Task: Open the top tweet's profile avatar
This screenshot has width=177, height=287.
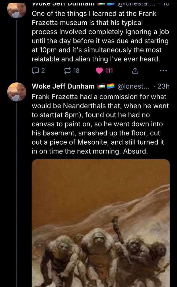Action: pyautogui.click(x=17, y=10)
